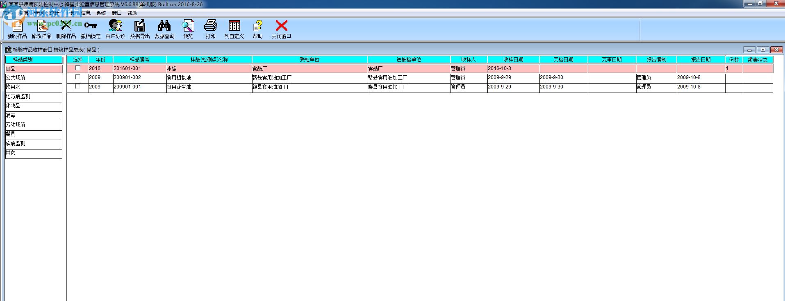Click the 数据导出 export icon

tap(140, 26)
